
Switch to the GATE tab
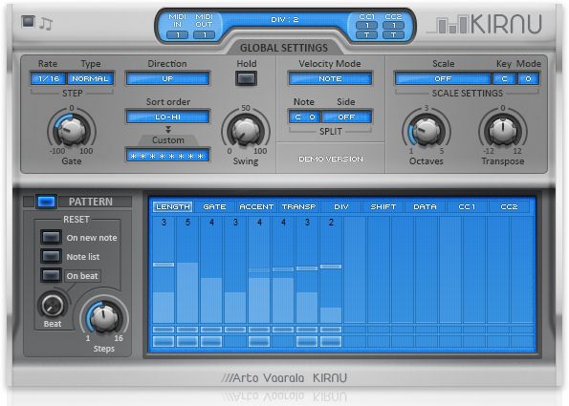[214, 206]
